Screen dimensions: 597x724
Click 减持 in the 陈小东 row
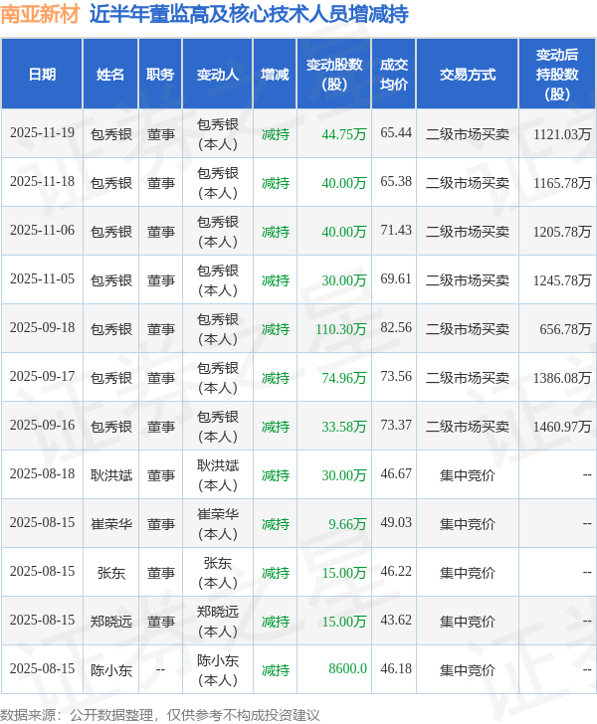(276, 670)
